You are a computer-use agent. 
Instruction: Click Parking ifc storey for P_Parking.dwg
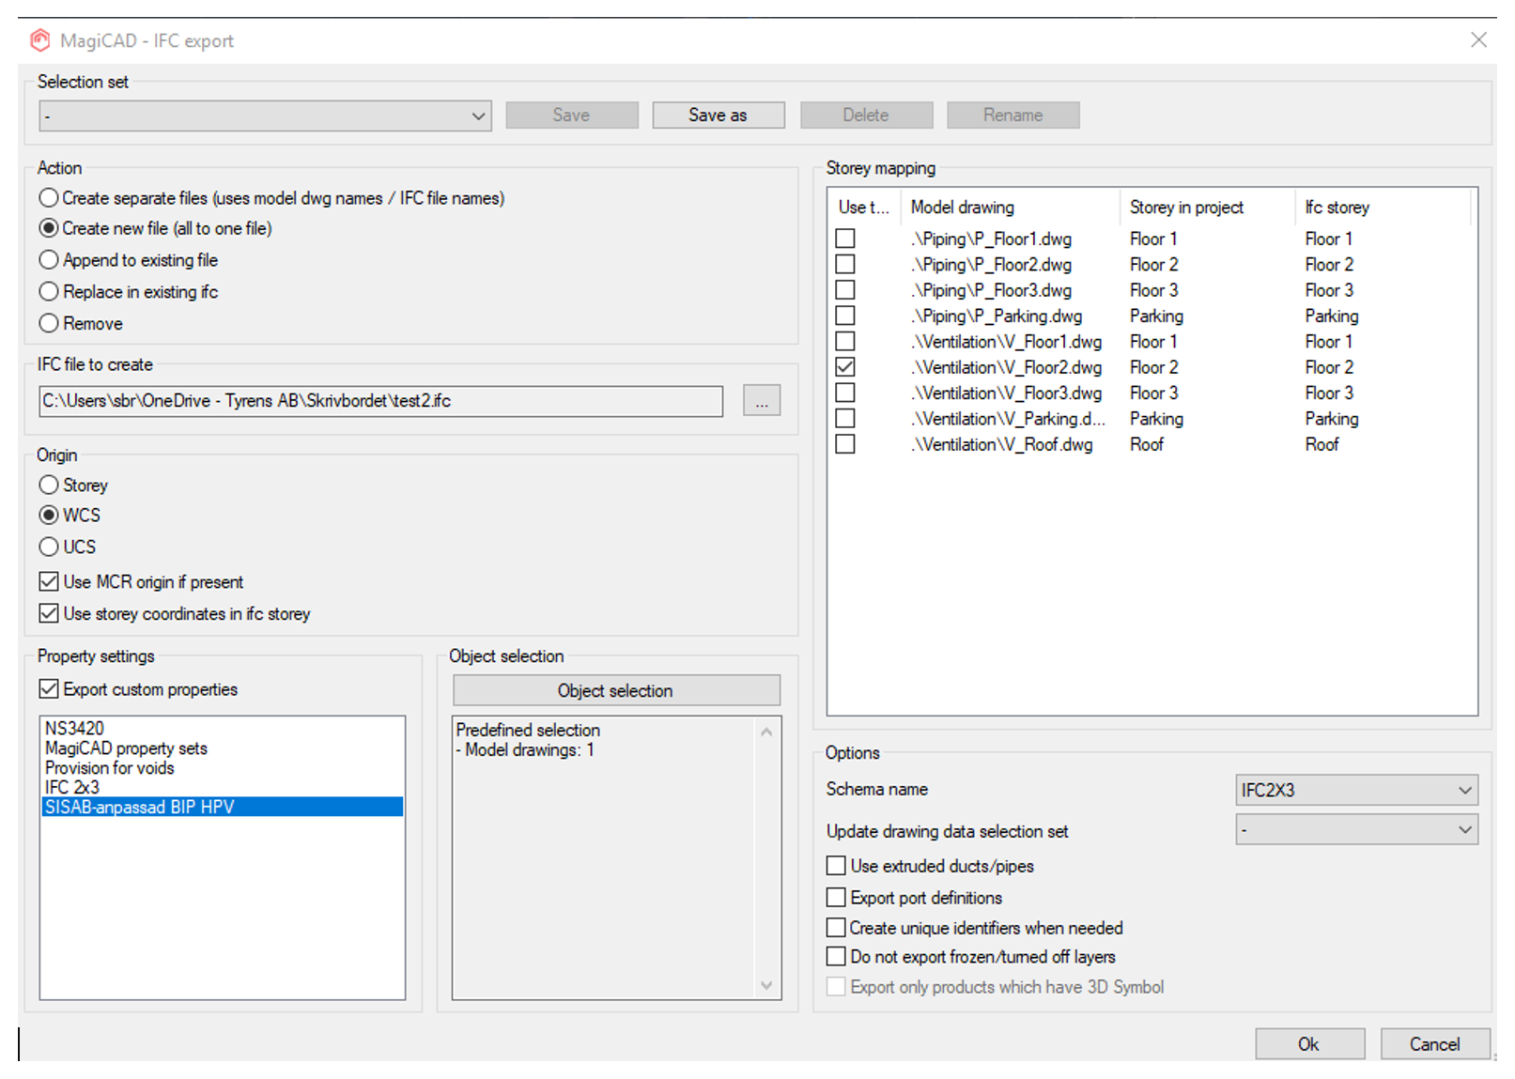1332,316
